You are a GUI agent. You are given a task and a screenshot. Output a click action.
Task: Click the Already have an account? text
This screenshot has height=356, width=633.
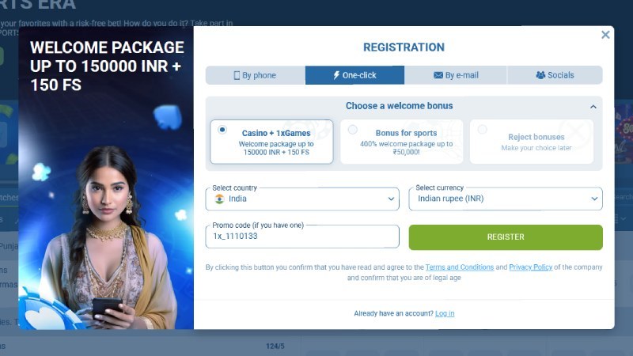pyautogui.click(x=393, y=313)
